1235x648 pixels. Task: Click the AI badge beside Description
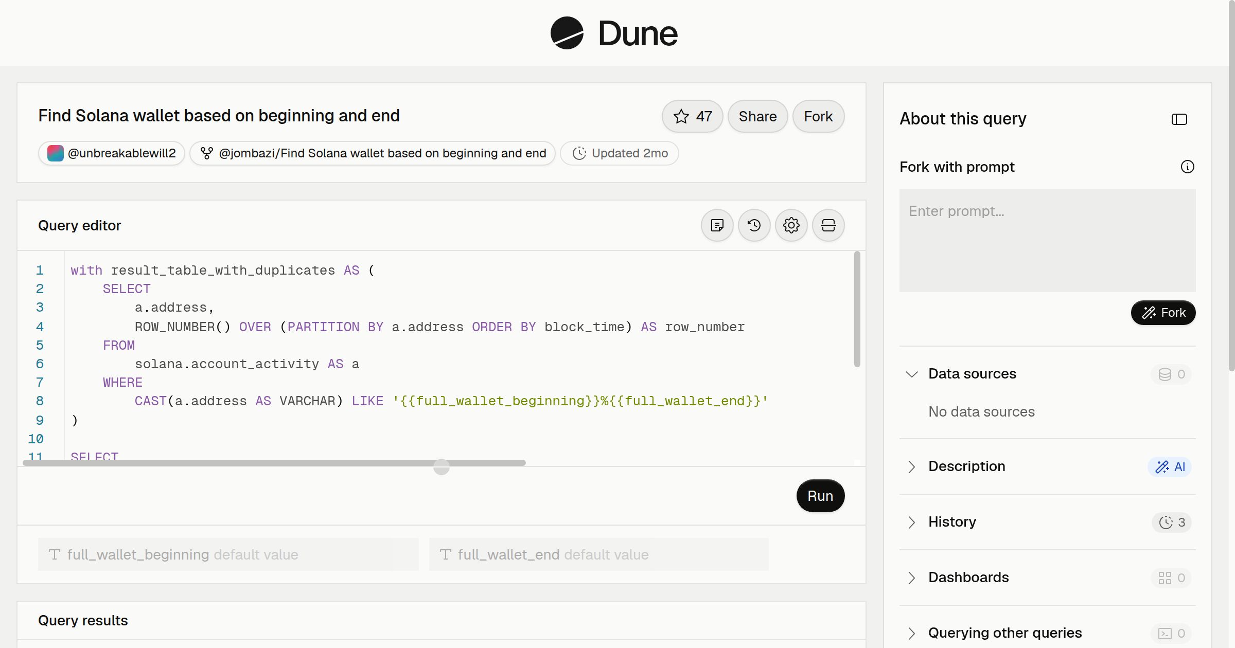tap(1170, 466)
